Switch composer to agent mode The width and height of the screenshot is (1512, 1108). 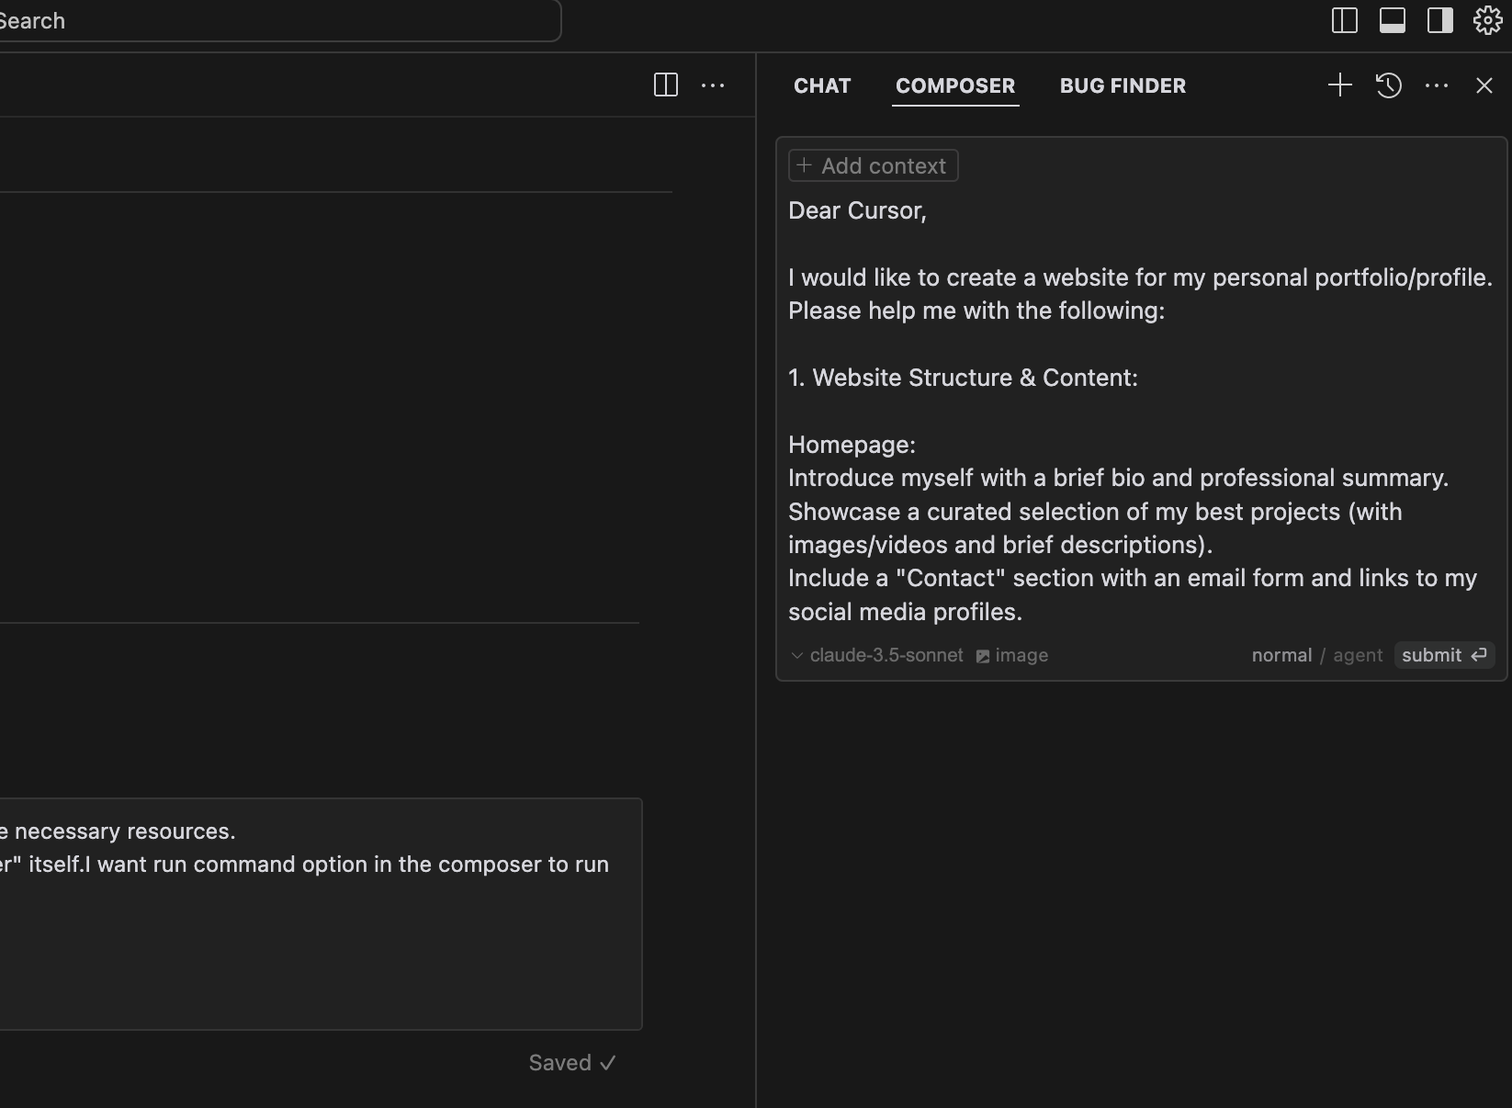pos(1358,655)
